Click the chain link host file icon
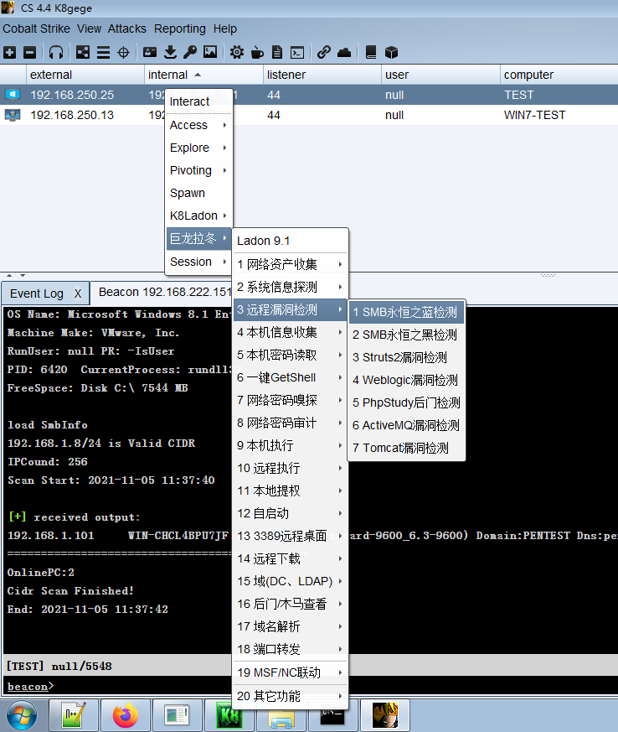 pyautogui.click(x=324, y=52)
